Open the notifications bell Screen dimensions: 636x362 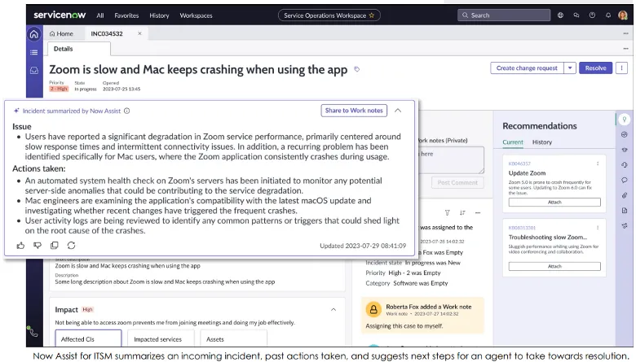coord(608,15)
